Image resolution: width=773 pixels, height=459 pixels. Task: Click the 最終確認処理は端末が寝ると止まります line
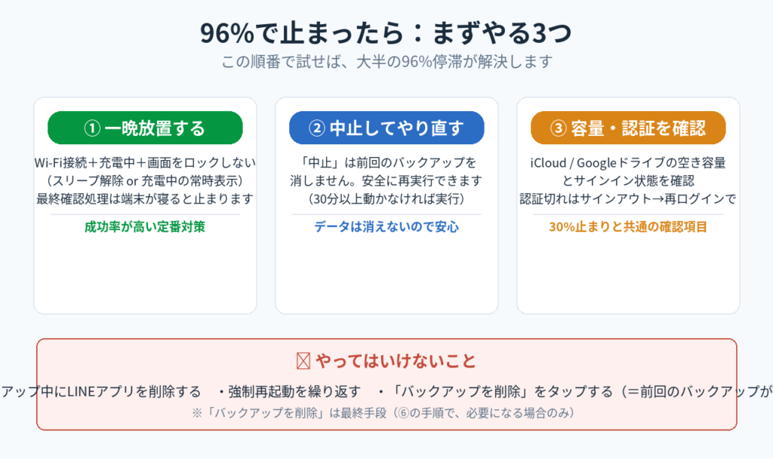[x=145, y=199]
